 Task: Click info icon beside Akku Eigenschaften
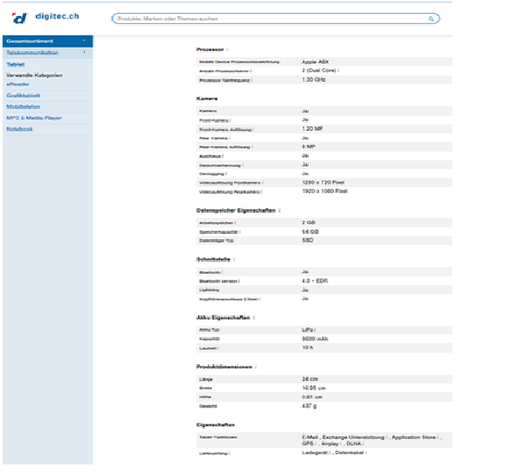[x=254, y=317]
